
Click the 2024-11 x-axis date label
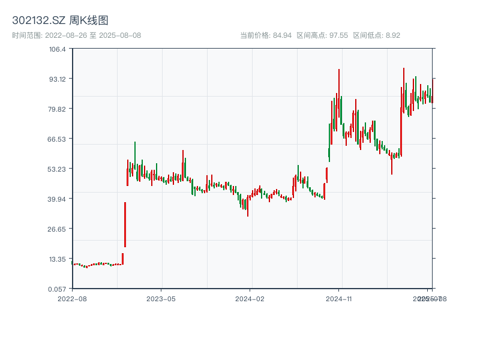point(338,298)
